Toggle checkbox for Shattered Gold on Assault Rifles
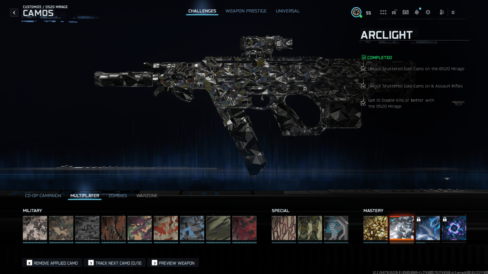Viewport: 488px width, 274px height. coord(363,86)
